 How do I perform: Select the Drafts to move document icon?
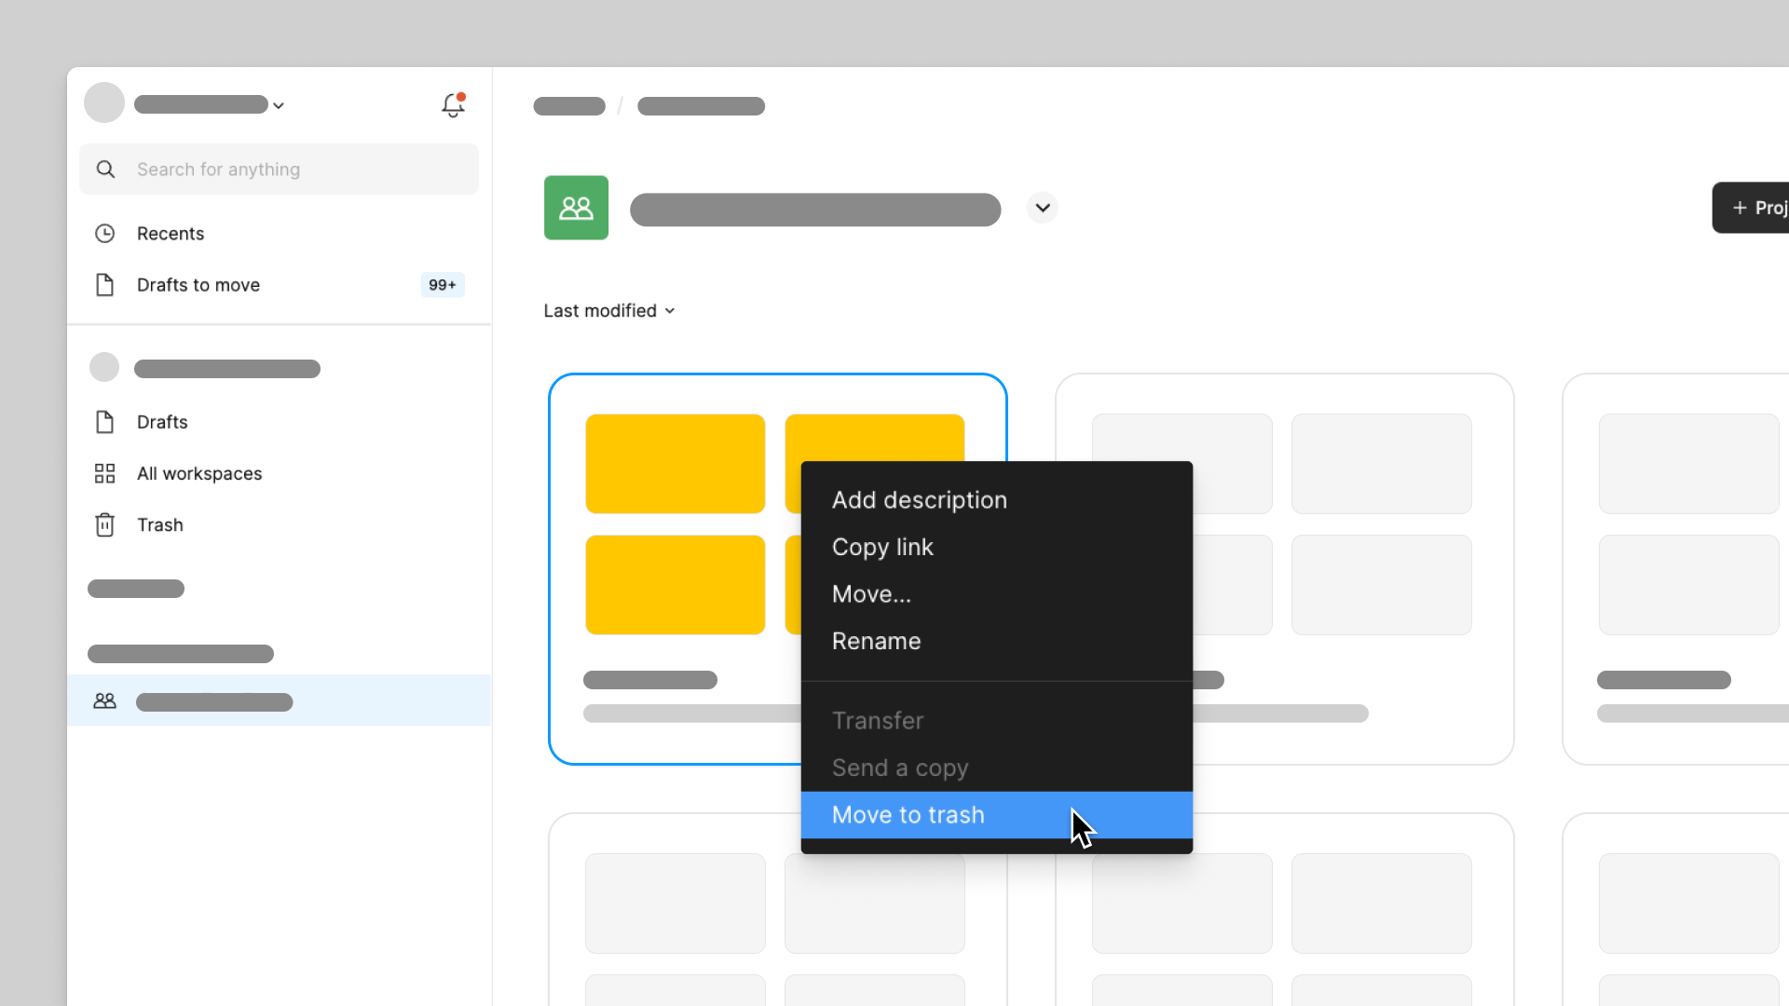[104, 285]
